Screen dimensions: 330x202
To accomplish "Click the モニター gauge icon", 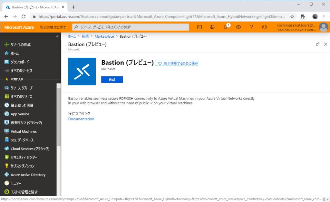I will 7,183.
